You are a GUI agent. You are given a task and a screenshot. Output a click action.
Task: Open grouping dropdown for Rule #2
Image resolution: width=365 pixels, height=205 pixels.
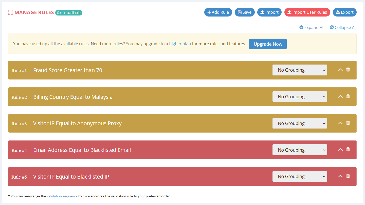click(x=300, y=97)
